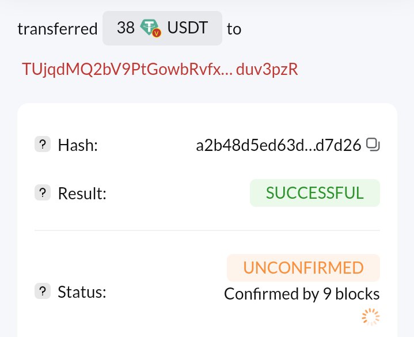The width and height of the screenshot is (414, 337).
Task: Click the word "transferred"
Action: coord(58,29)
